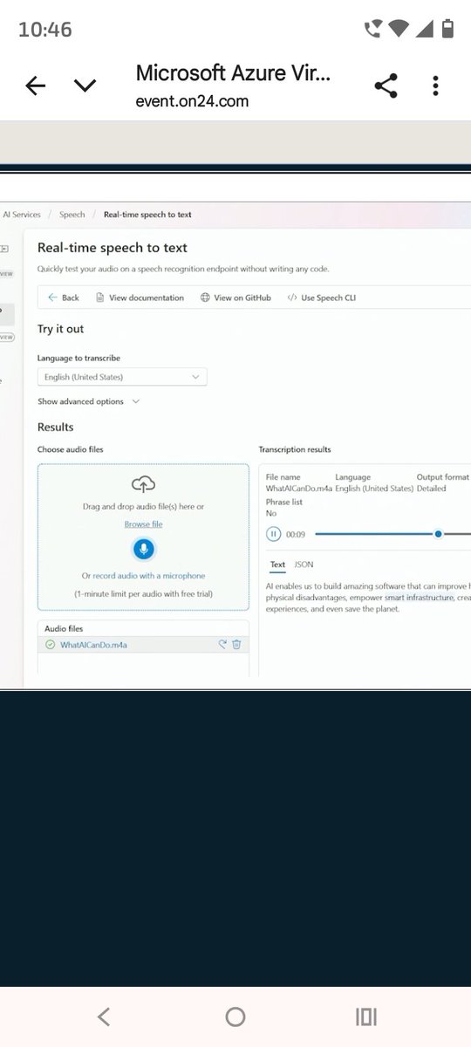Tap the share icon
Screen dimensions: 471x1047
[386, 86]
